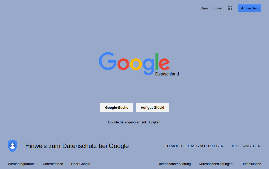
Task: Click the 'Google.de angeboten auf:' text
Action: coord(127,122)
